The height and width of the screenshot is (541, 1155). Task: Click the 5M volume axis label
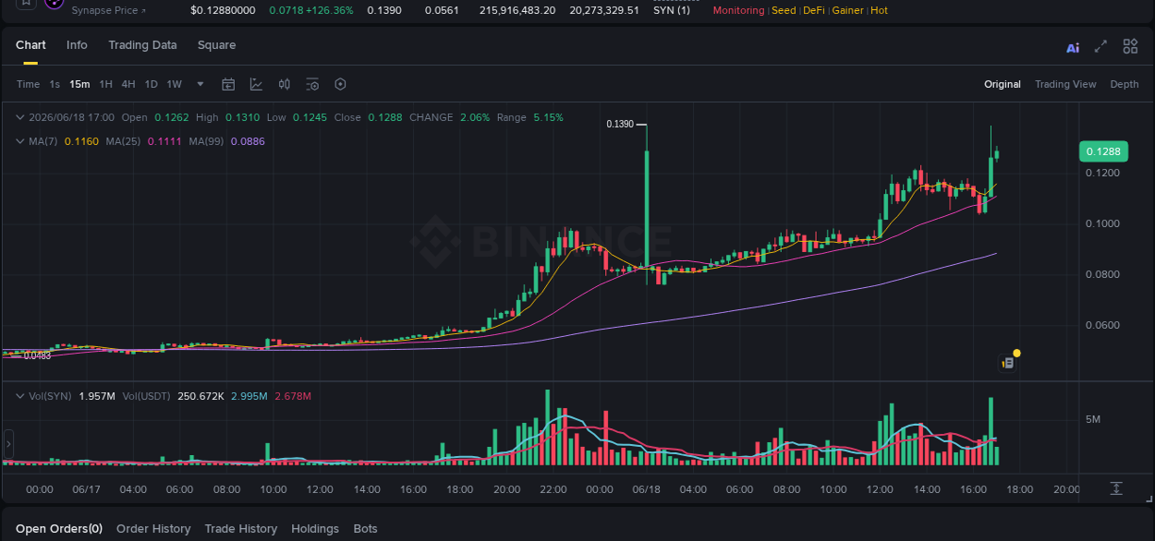pyautogui.click(x=1093, y=419)
